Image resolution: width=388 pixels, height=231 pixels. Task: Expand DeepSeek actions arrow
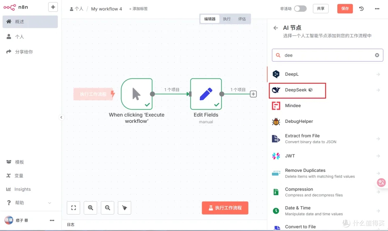tap(378, 90)
